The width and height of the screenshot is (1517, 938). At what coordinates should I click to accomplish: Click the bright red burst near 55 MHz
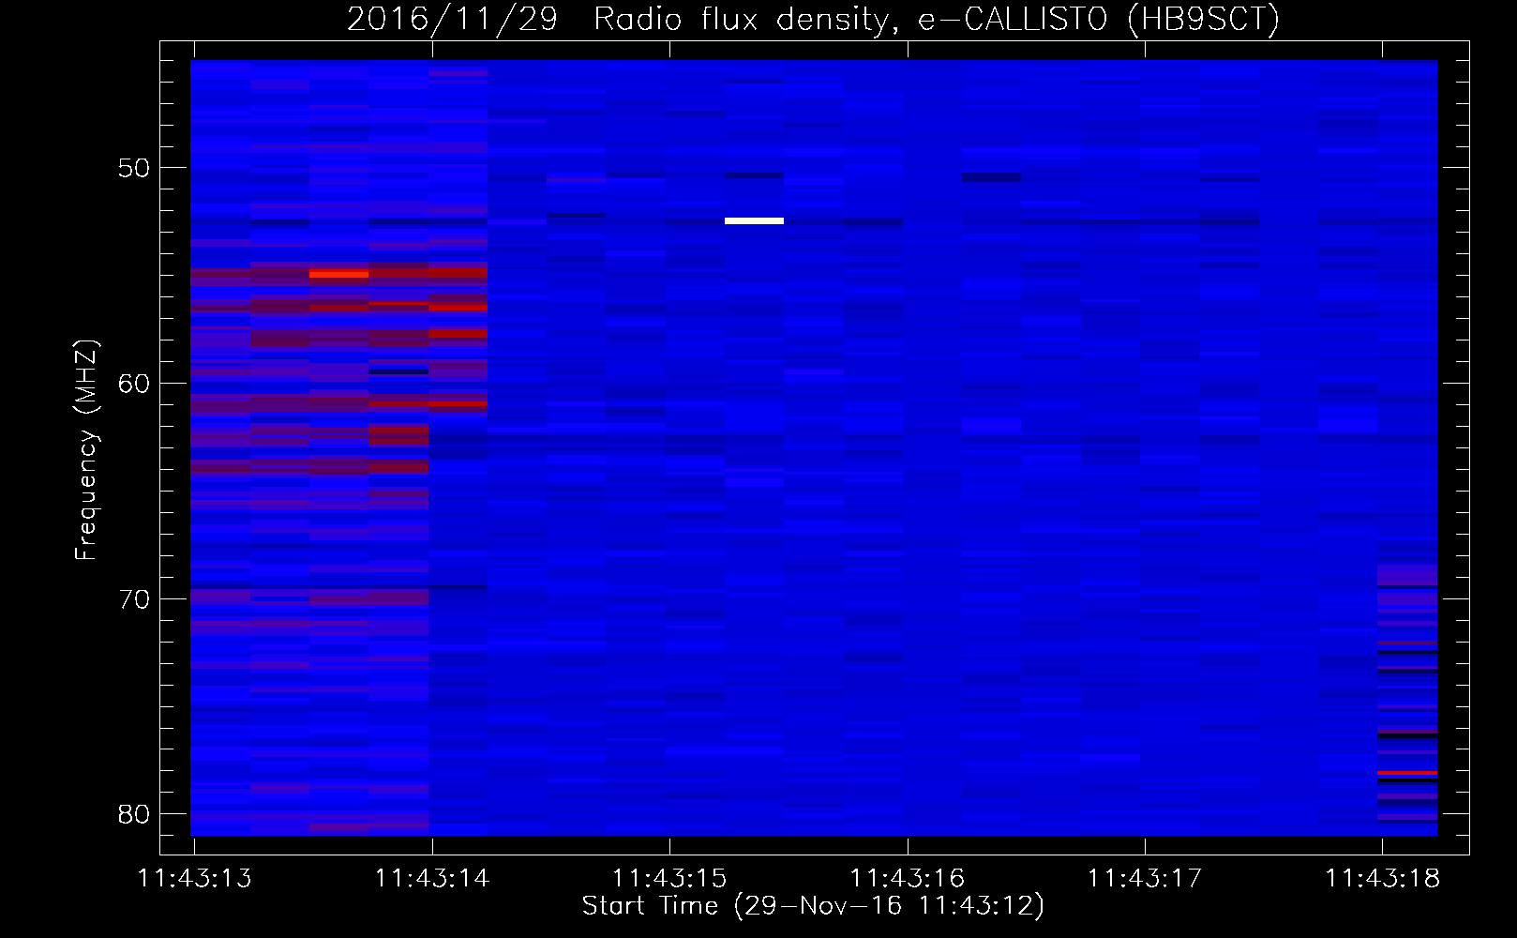[338, 274]
